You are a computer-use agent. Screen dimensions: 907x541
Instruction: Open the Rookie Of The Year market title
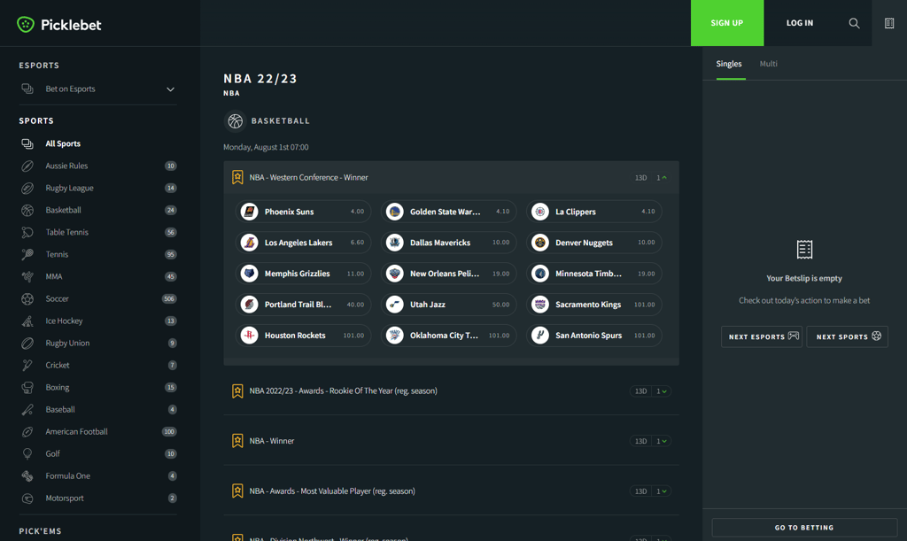pyautogui.click(x=343, y=391)
